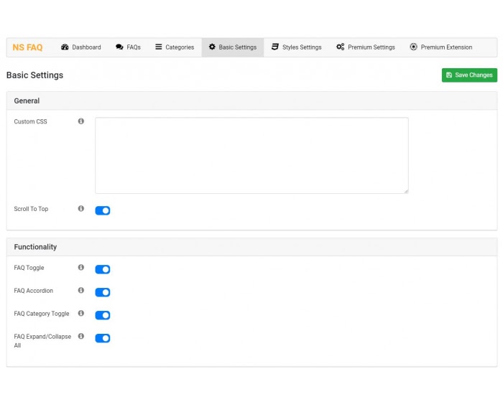Screen dimensions: 503x402
Task: Disable the FAQ Expand/Collapse All switch
Action: (x=103, y=338)
